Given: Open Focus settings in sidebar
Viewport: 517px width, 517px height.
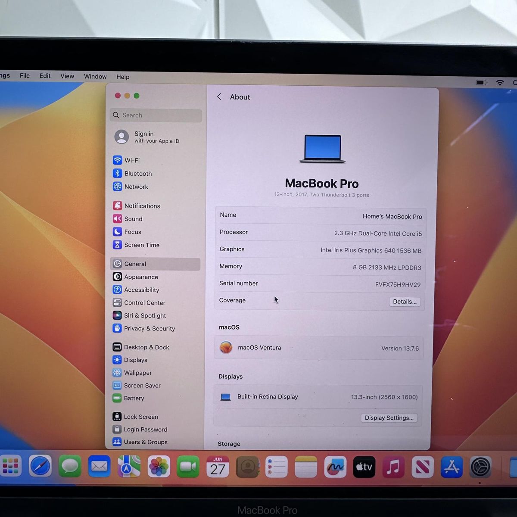Looking at the screenshot, I should (127, 232).
